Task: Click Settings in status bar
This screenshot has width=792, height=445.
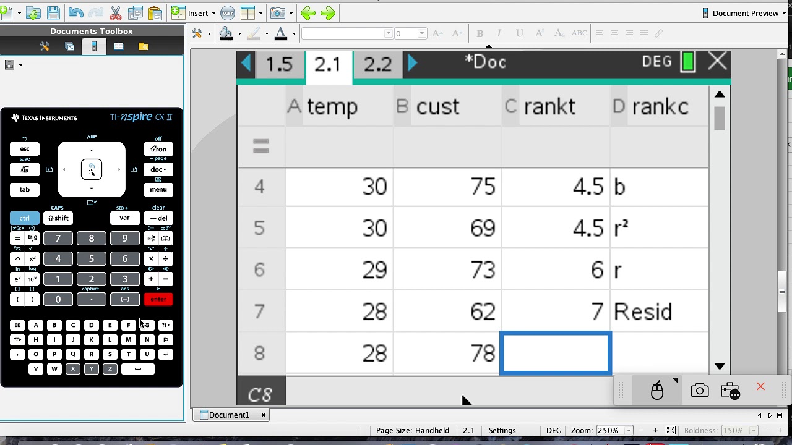Action: click(x=502, y=431)
